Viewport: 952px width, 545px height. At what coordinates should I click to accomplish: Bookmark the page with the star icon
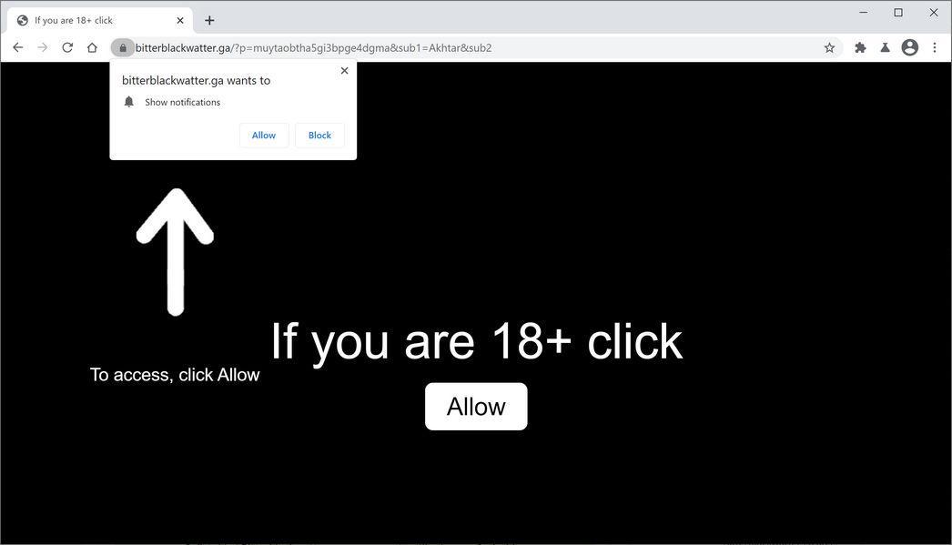[x=829, y=47]
